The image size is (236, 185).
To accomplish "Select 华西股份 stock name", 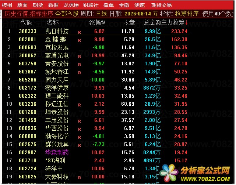I will 57,128.
